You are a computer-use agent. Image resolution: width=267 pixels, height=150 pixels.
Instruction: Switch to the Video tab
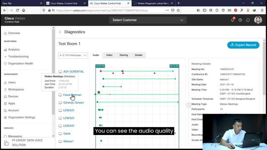[109, 55]
